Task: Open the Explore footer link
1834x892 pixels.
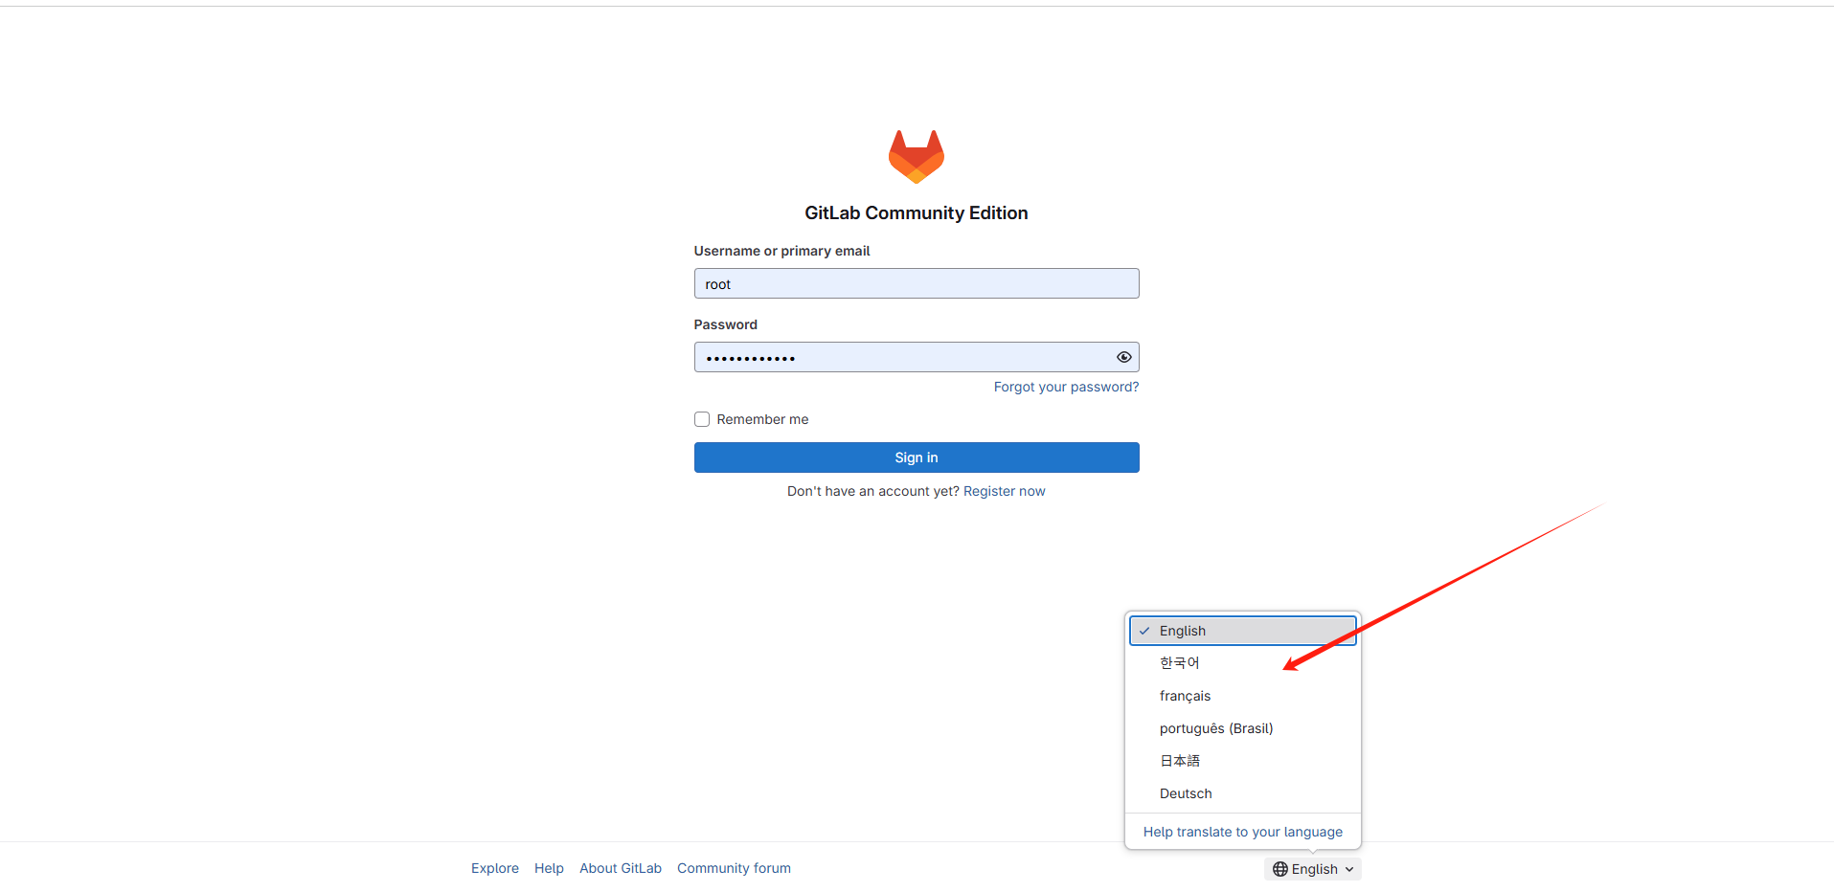Action: pyautogui.click(x=495, y=868)
